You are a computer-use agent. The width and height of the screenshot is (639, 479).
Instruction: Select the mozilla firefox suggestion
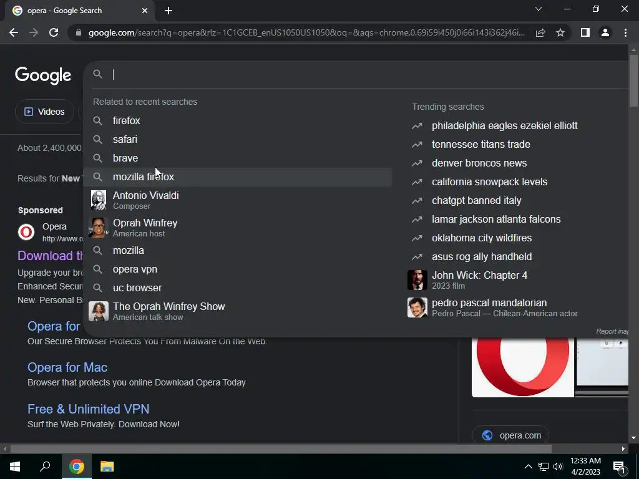(238, 177)
